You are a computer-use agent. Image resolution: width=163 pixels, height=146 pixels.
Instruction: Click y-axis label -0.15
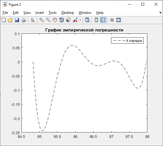tap(16, 104)
